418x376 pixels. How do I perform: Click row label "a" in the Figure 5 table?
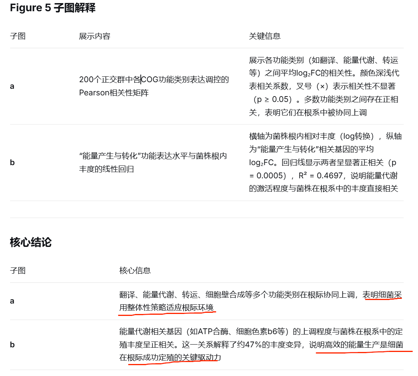pyautogui.click(x=12, y=86)
